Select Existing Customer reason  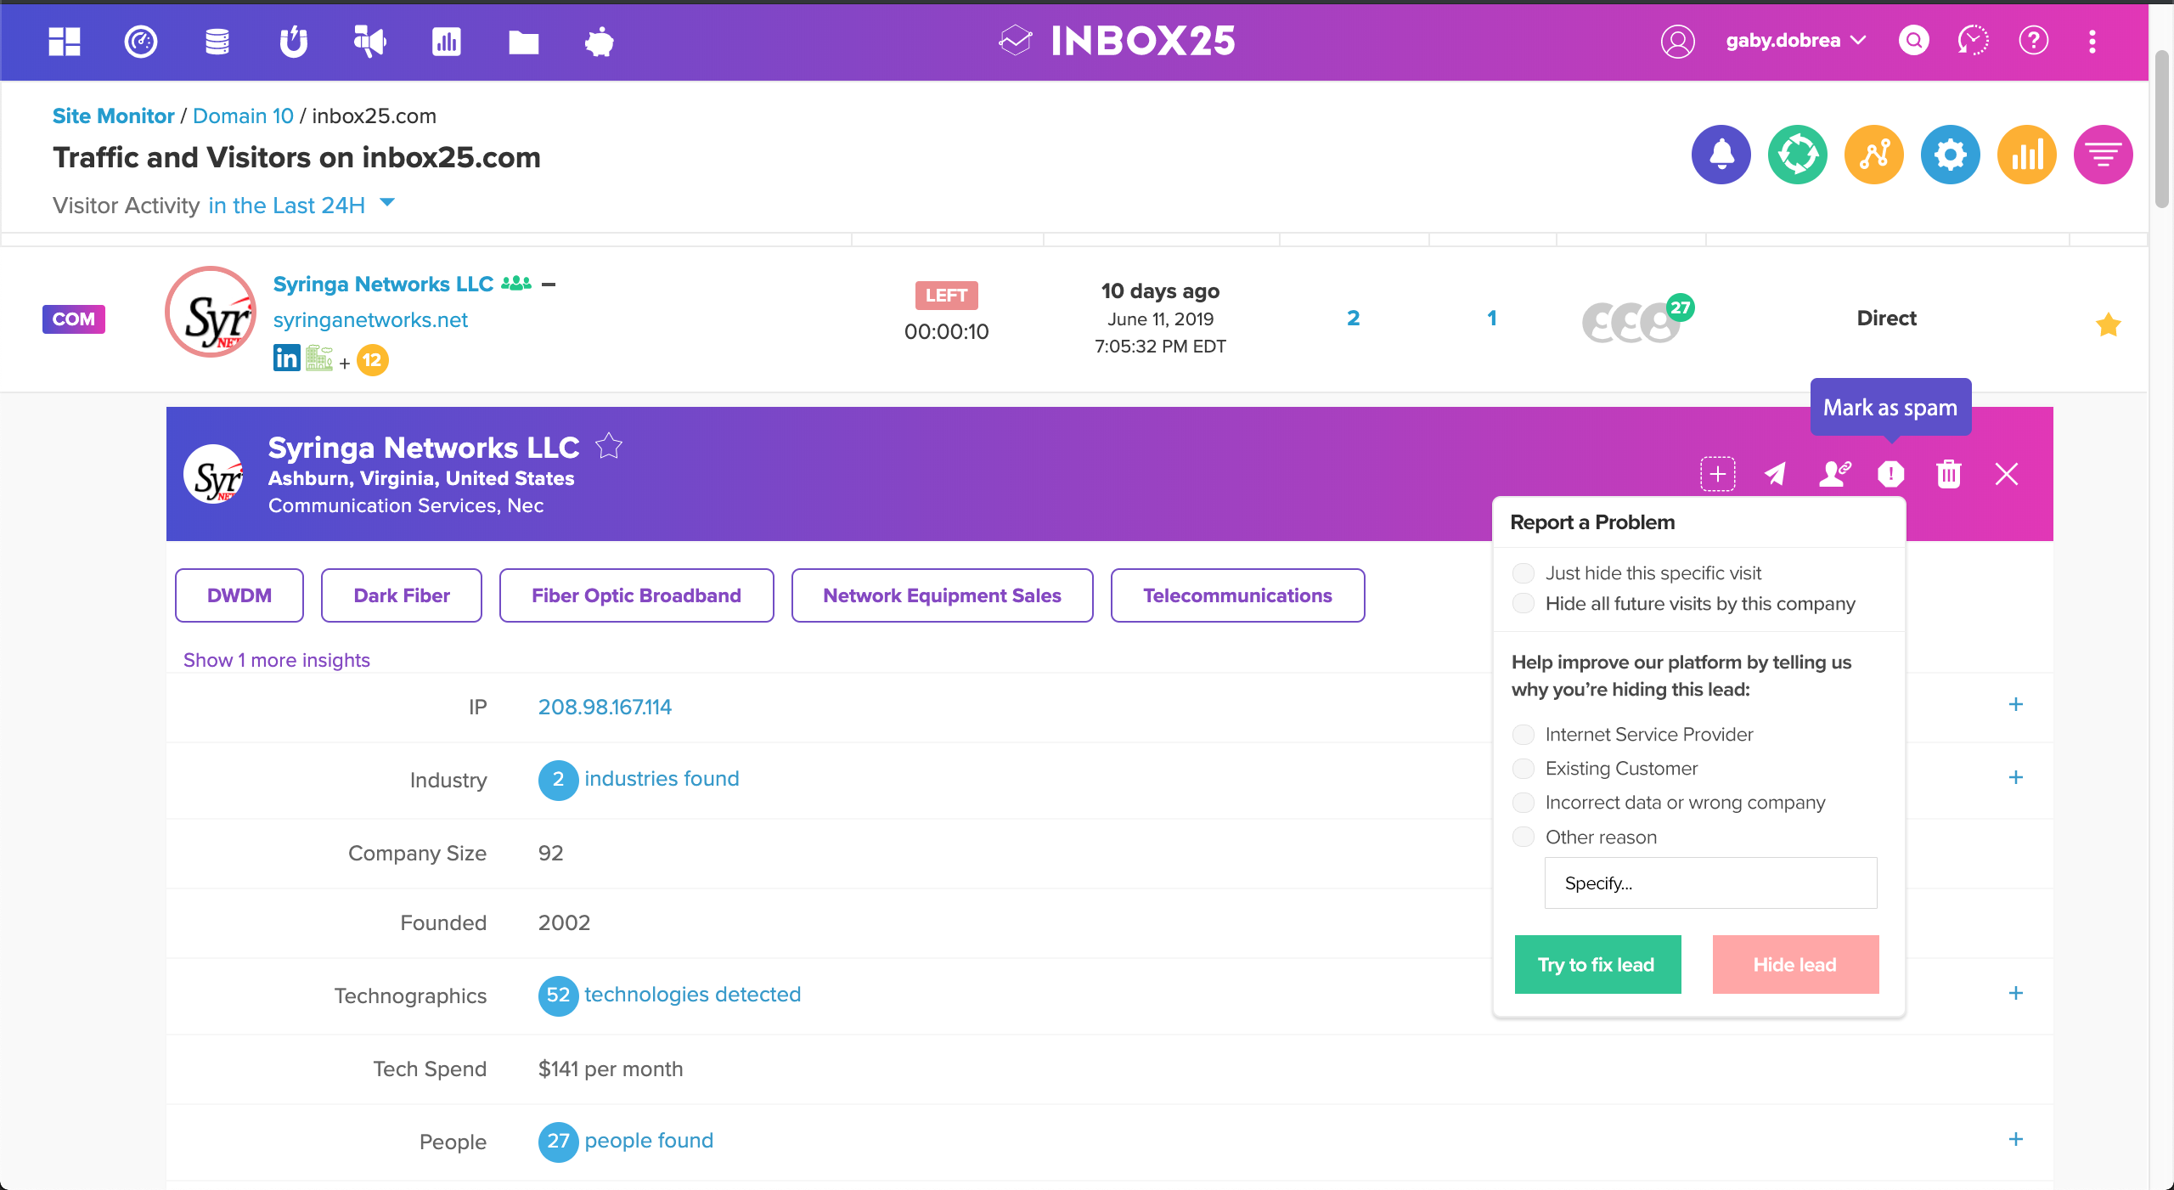tap(1523, 769)
